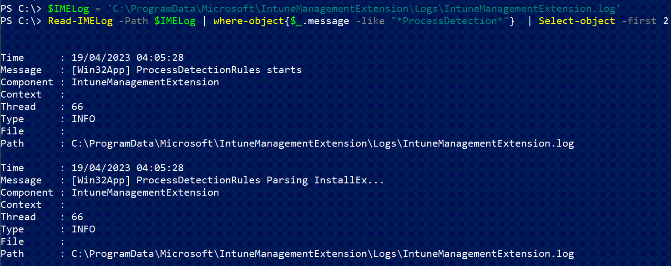Click the second record's INFO type value
The height and width of the screenshot is (266, 671).
(83, 229)
